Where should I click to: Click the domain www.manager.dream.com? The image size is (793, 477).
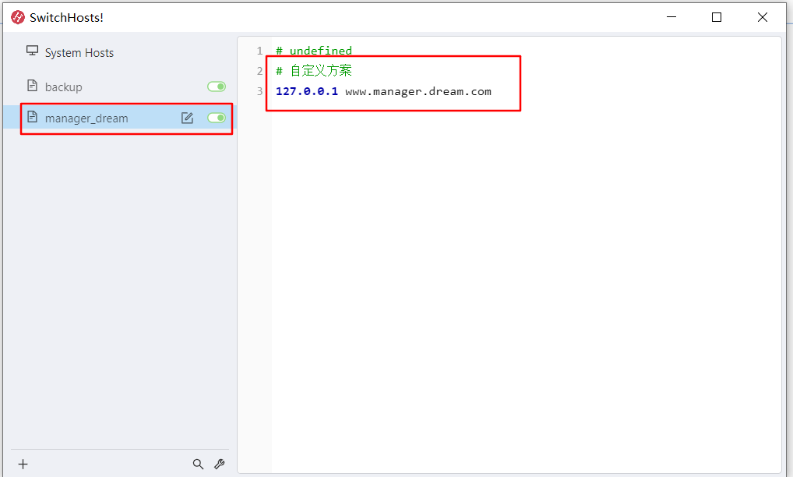tap(418, 91)
